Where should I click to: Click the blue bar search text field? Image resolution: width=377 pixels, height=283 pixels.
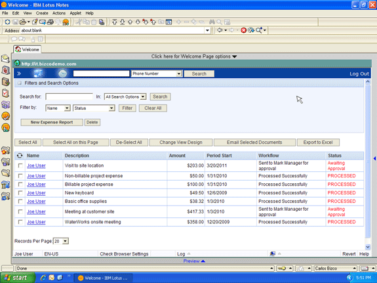pyautogui.click(x=101, y=74)
